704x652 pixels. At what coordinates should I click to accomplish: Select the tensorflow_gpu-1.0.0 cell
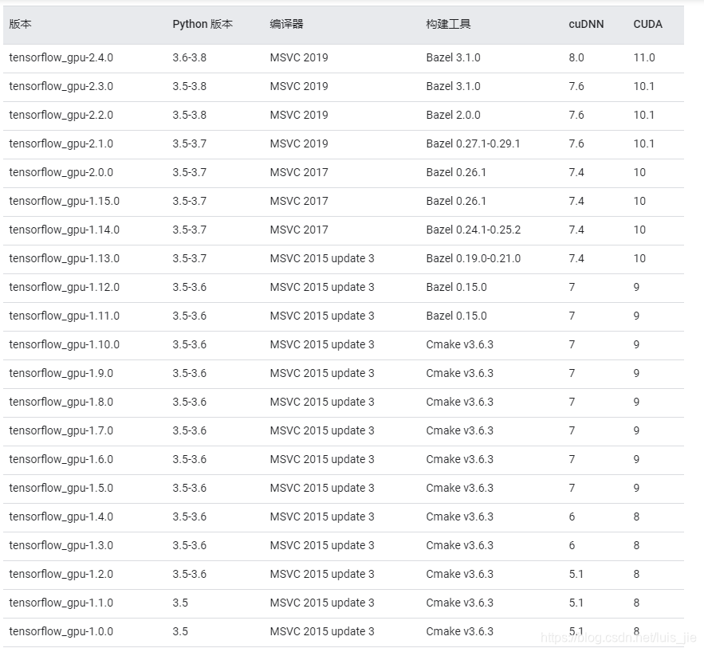coord(61,632)
